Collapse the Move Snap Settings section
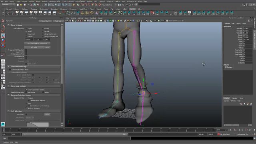Image resolution: width=256 pixels, height=144 pixels. coord(8,86)
